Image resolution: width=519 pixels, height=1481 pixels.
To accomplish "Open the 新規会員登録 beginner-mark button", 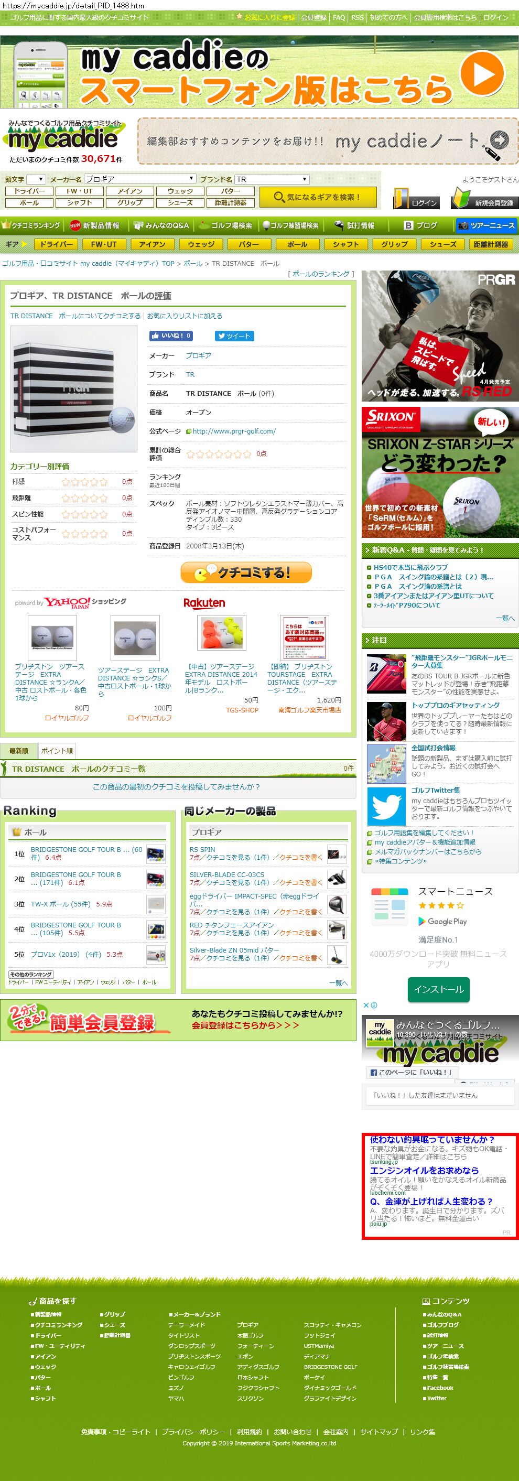I will [x=484, y=198].
